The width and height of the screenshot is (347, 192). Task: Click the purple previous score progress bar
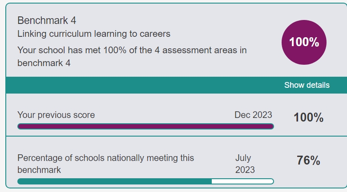point(145,126)
